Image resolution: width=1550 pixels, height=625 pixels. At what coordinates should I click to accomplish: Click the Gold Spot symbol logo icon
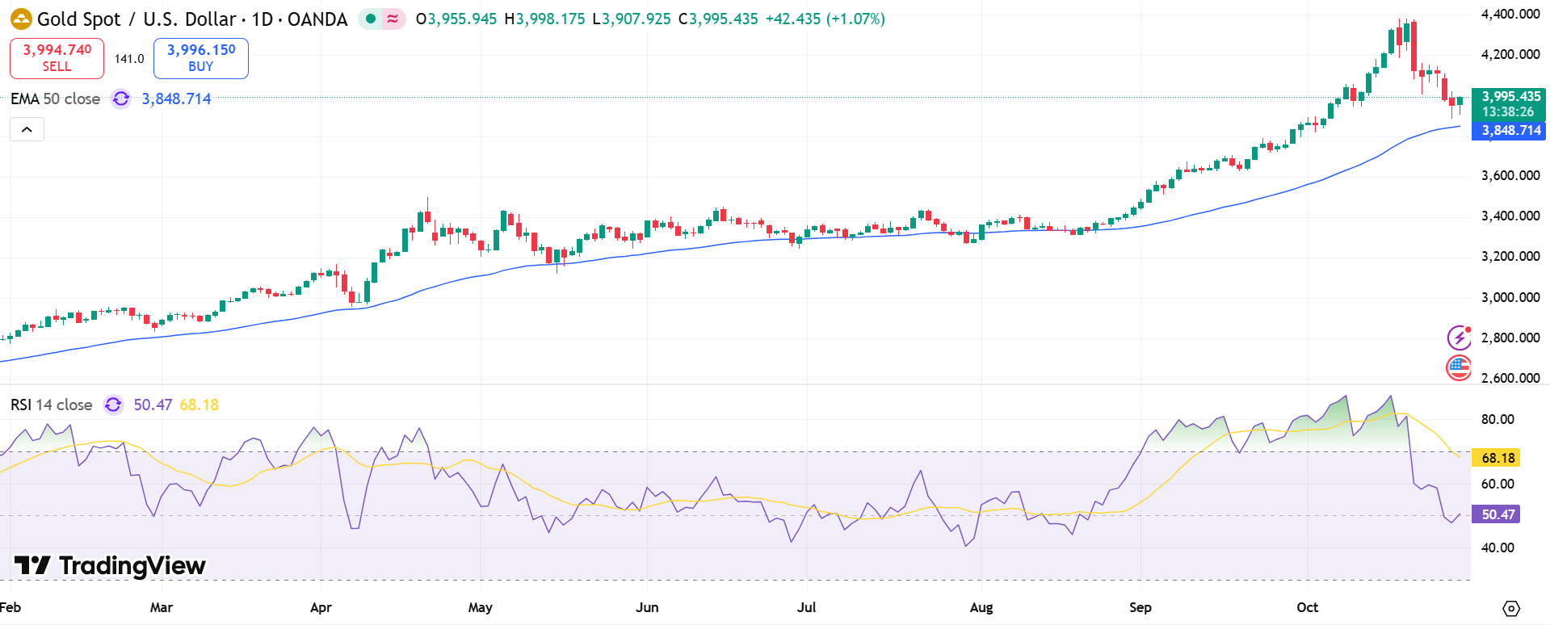[21, 19]
